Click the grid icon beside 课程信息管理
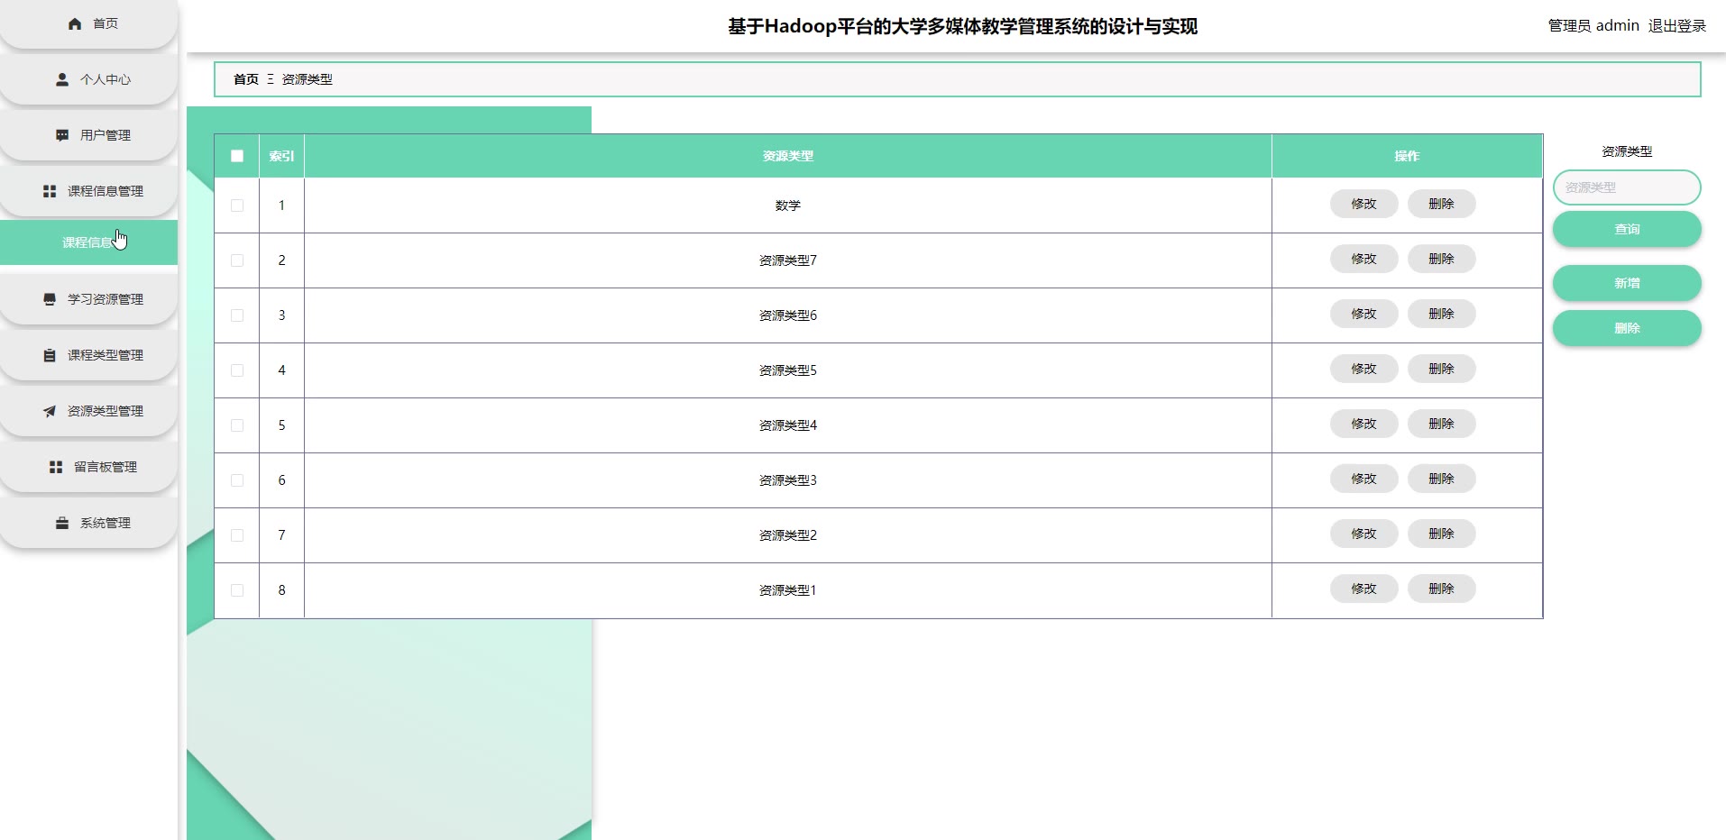Image resolution: width=1726 pixels, height=840 pixels. pos(50,191)
